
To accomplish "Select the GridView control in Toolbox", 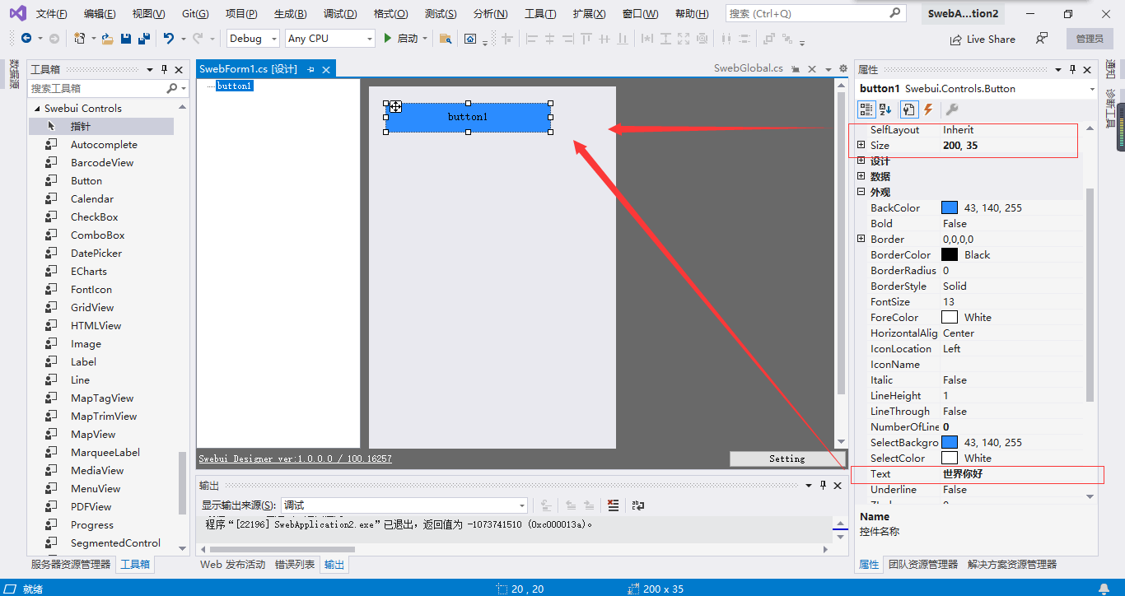I will (92, 308).
